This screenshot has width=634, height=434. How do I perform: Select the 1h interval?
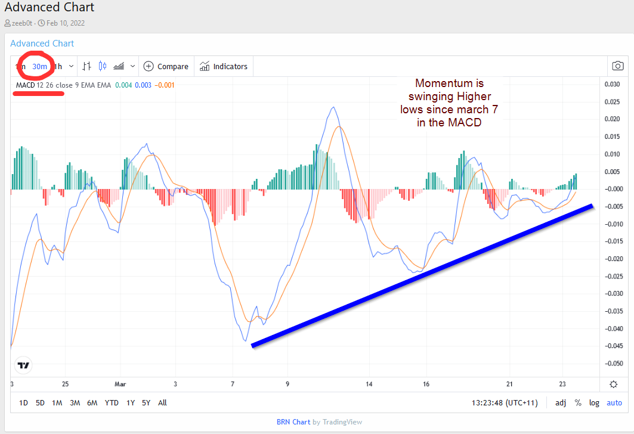pos(57,66)
